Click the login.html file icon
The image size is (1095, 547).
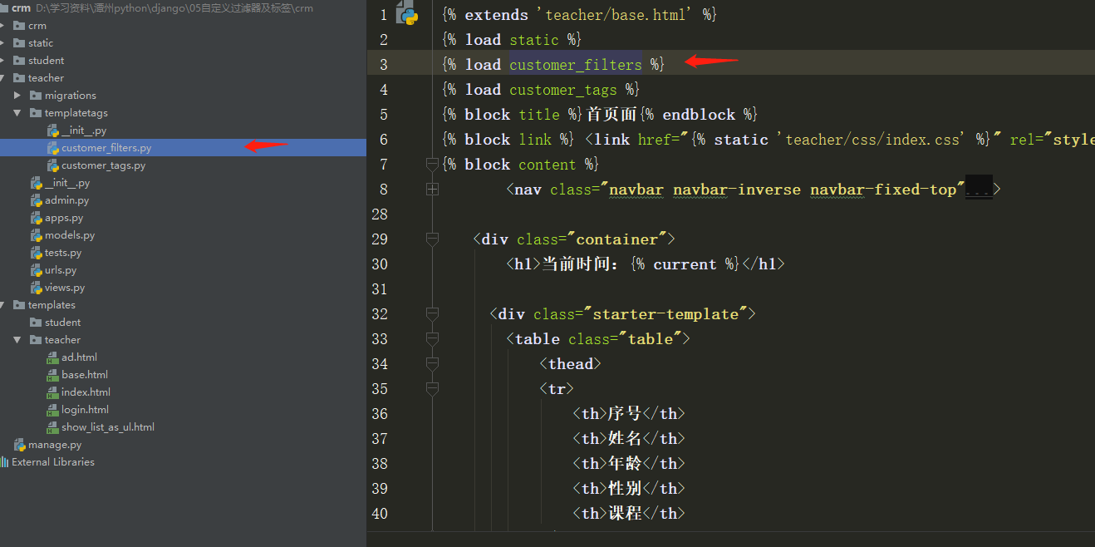tap(53, 410)
